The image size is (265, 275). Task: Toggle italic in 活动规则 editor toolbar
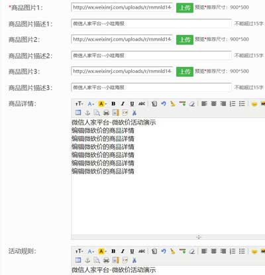[123, 251]
